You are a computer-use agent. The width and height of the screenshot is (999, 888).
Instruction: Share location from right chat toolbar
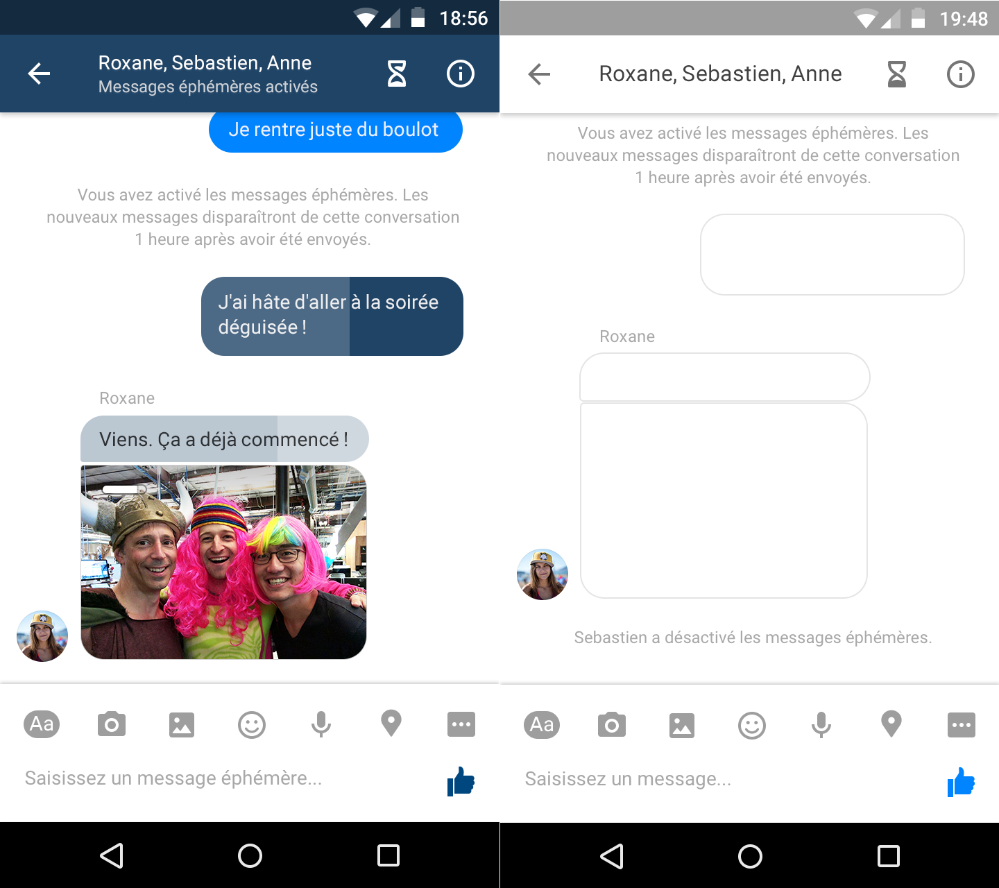(x=891, y=724)
